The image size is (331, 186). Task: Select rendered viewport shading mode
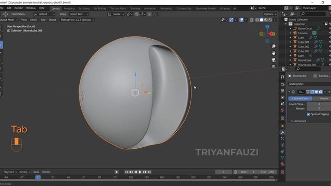coord(270,20)
